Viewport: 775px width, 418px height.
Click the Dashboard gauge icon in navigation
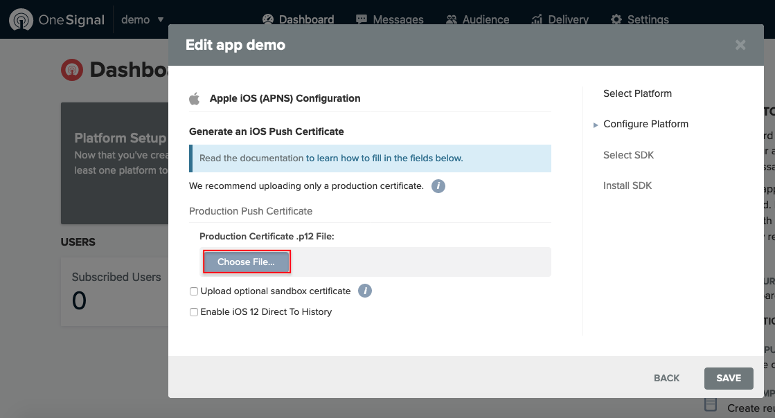[268, 19]
